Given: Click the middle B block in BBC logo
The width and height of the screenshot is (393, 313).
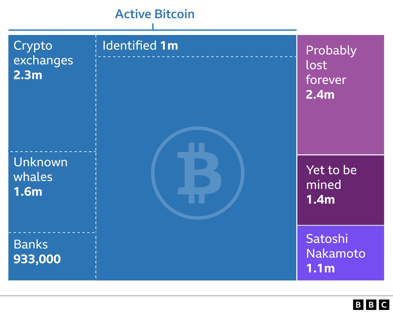Looking at the screenshot, I should 371,305.
